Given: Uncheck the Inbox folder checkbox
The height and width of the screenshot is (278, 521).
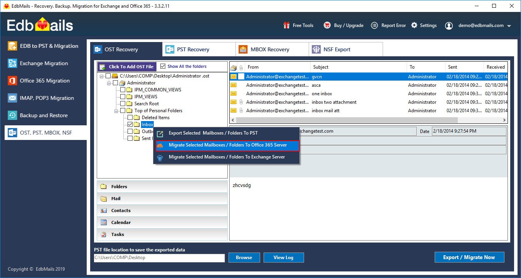Looking at the screenshot, I should [x=130, y=124].
